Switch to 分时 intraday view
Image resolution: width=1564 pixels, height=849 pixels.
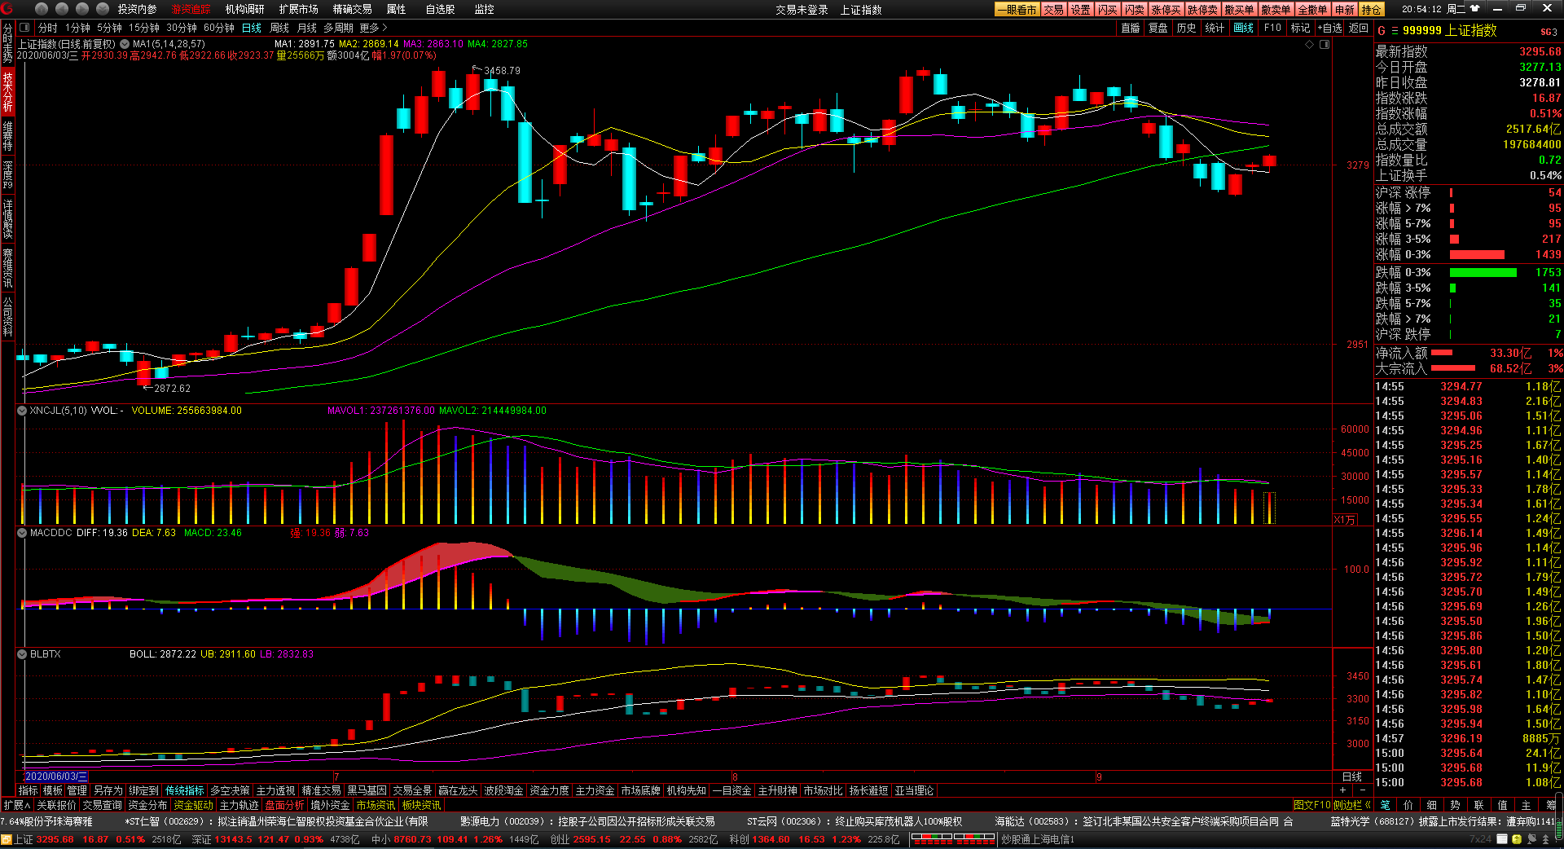[48, 28]
